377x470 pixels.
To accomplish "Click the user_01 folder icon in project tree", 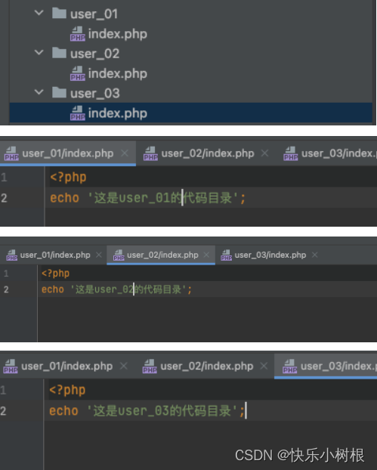I will click(x=59, y=13).
